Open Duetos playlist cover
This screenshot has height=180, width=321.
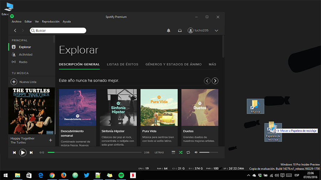(200, 107)
